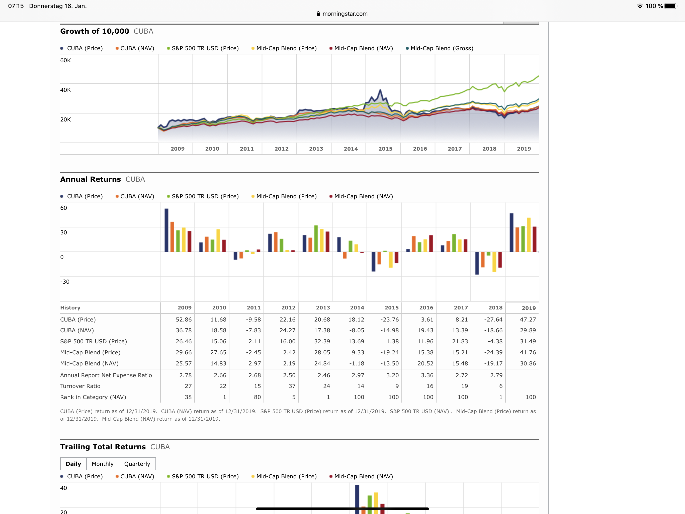The image size is (685, 514).
Task: Toggle Mid-Cap Blend (Gross) legend entry
Action: (x=441, y=48)
